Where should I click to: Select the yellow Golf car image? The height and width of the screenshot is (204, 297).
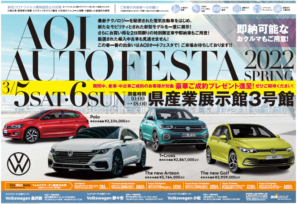point(250,148)
